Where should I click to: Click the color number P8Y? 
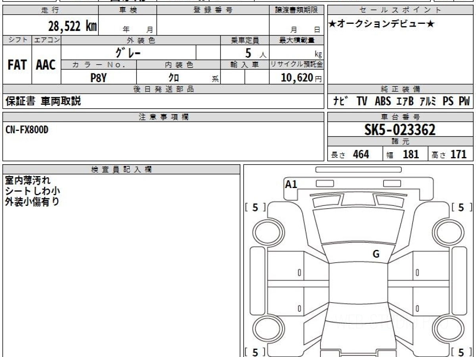click(98, 78)
